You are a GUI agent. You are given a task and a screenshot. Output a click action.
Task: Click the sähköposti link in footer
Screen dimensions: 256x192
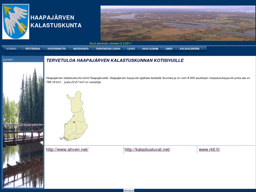click(129, 190)
